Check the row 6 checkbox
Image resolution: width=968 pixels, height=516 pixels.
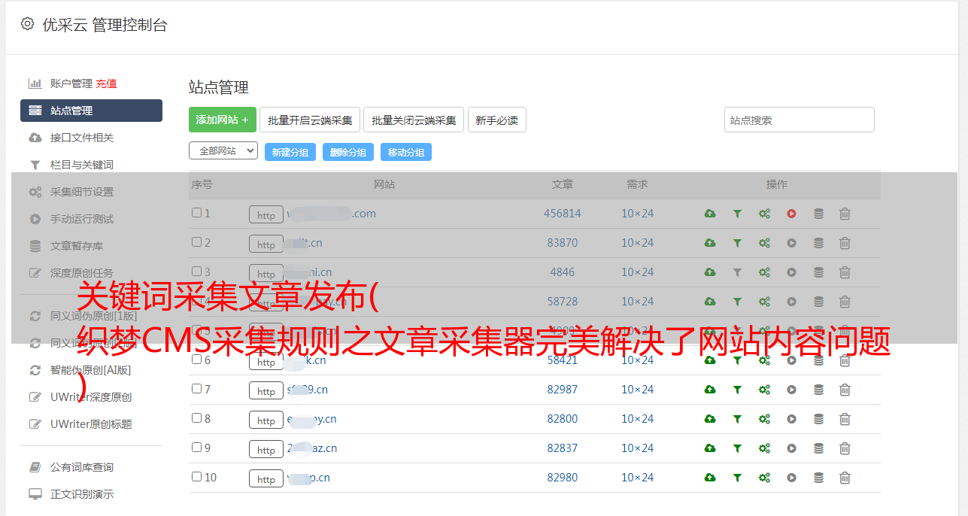pos(196,360)
